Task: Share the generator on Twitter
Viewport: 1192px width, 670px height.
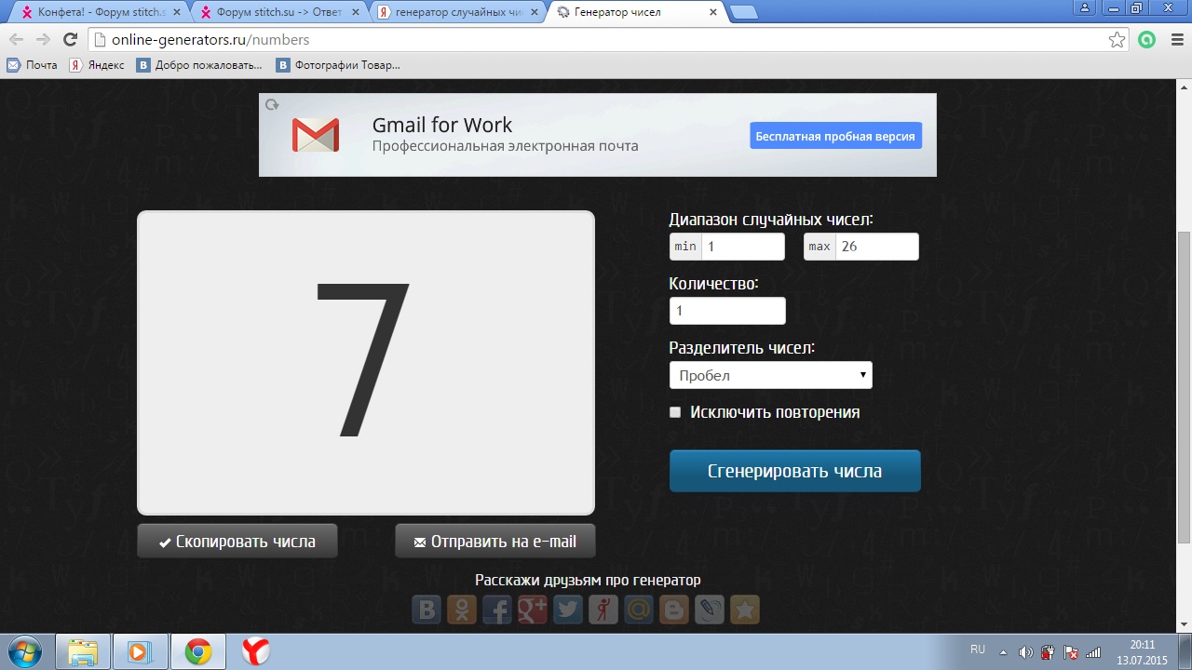Action: point(568,610)
